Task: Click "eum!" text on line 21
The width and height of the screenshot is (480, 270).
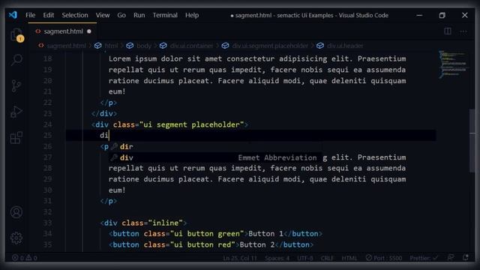Action: pos(117,91)
